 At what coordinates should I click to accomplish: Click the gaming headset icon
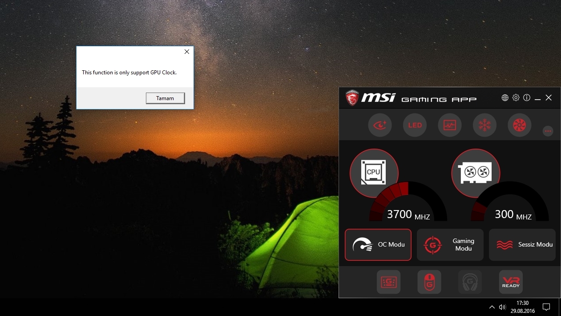(470, 282)
